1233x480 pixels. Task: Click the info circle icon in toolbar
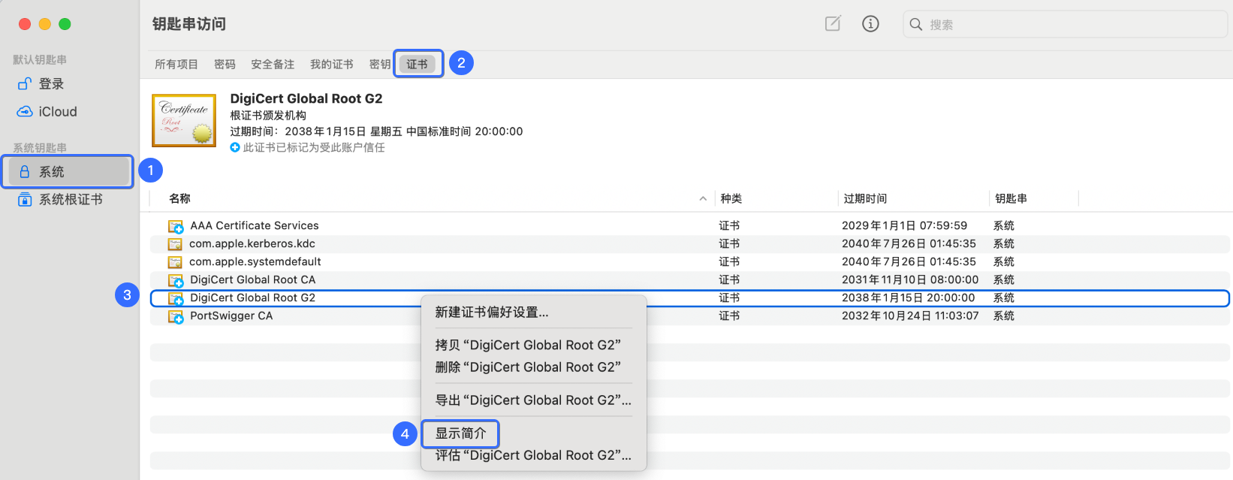(870, 24)
